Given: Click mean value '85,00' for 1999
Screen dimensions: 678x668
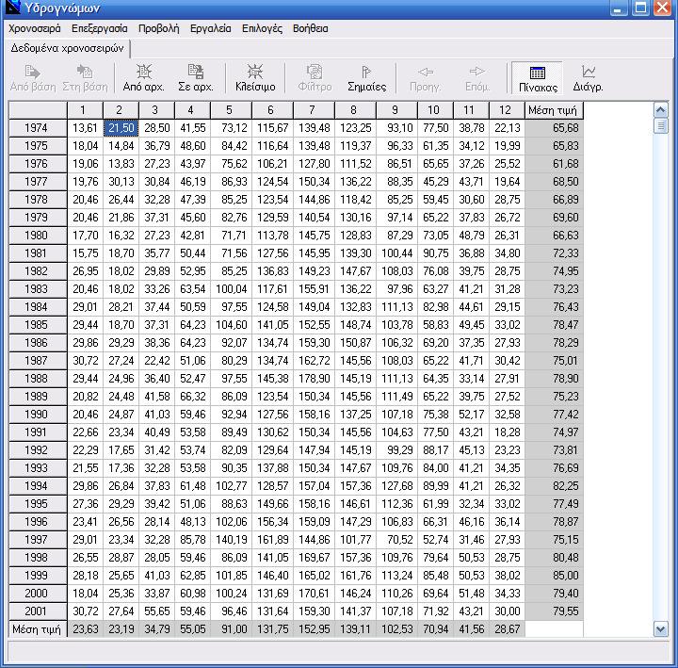Looking at the screenshot, I should pyautogui.click(x=554, y=576).
